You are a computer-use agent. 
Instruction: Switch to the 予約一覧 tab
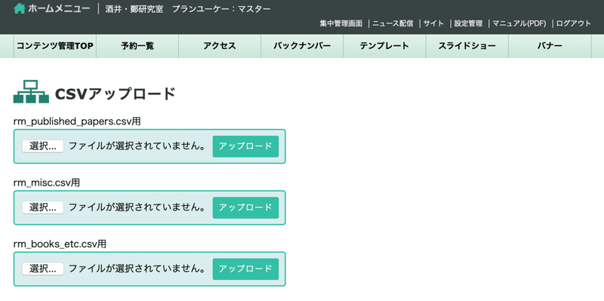[x=137, y=46]
